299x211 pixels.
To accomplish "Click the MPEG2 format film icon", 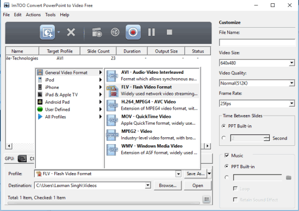I will [x=112, y=135].
